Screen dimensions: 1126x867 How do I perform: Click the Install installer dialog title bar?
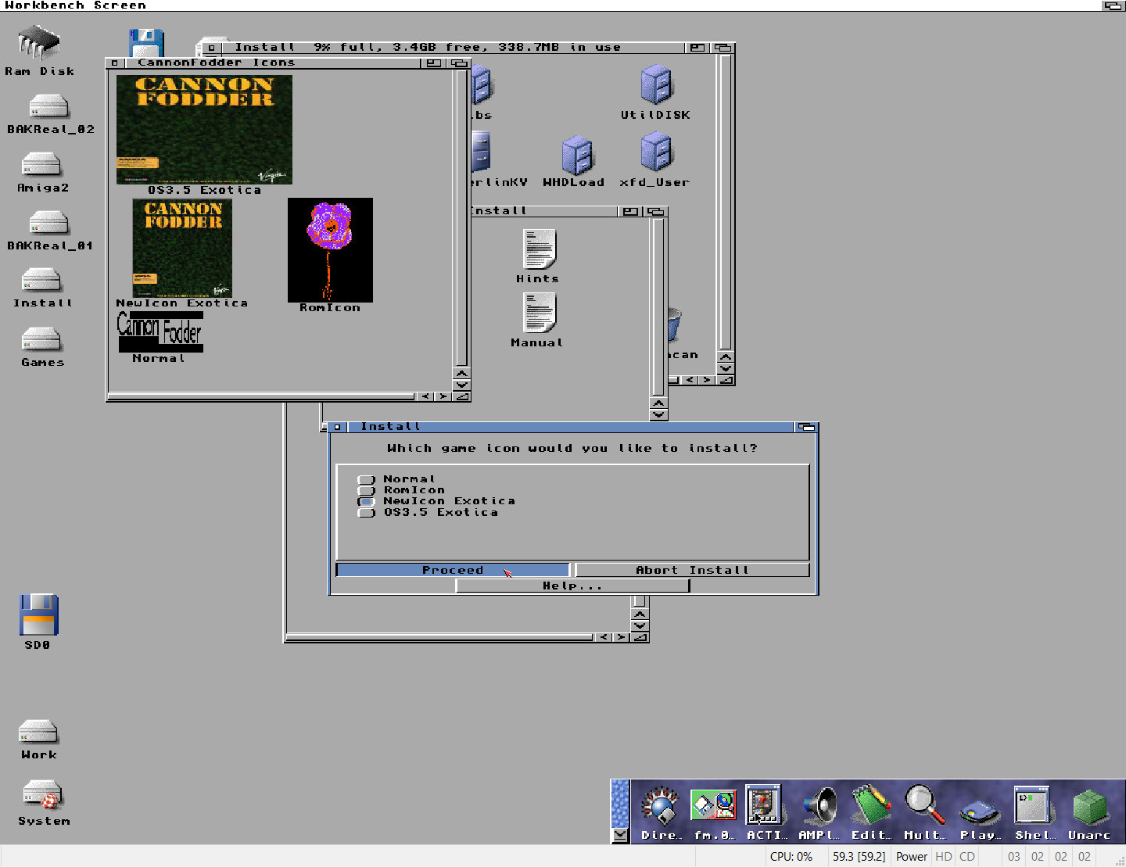click(569, 427)
